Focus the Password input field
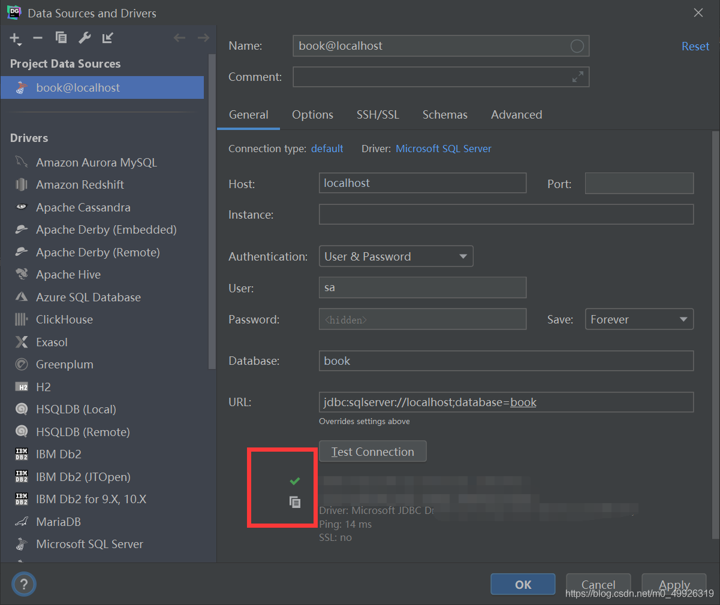Viewport: 720px width, 605px height. click(x=423, y=319)
